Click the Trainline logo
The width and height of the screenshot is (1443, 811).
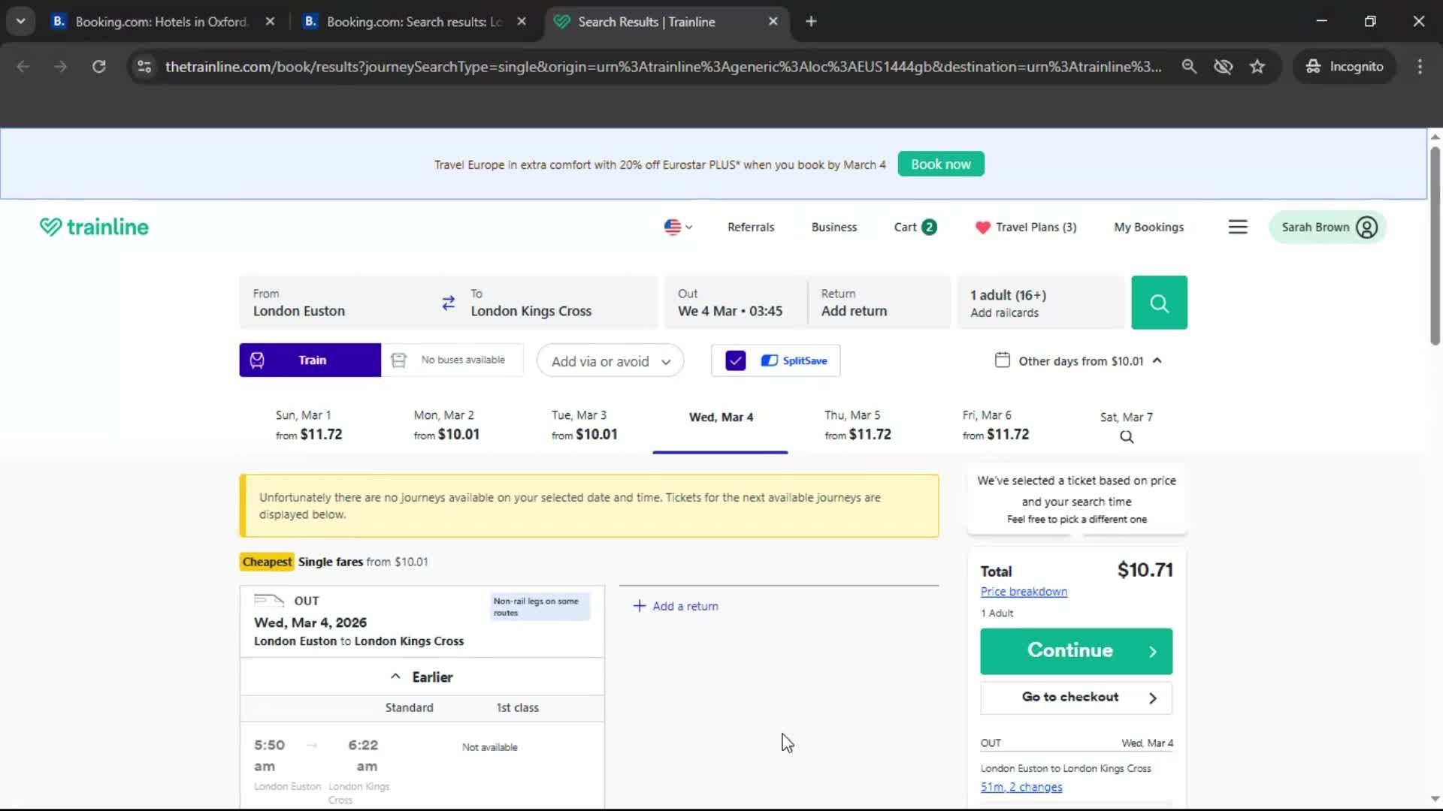(x=93, y=226)
